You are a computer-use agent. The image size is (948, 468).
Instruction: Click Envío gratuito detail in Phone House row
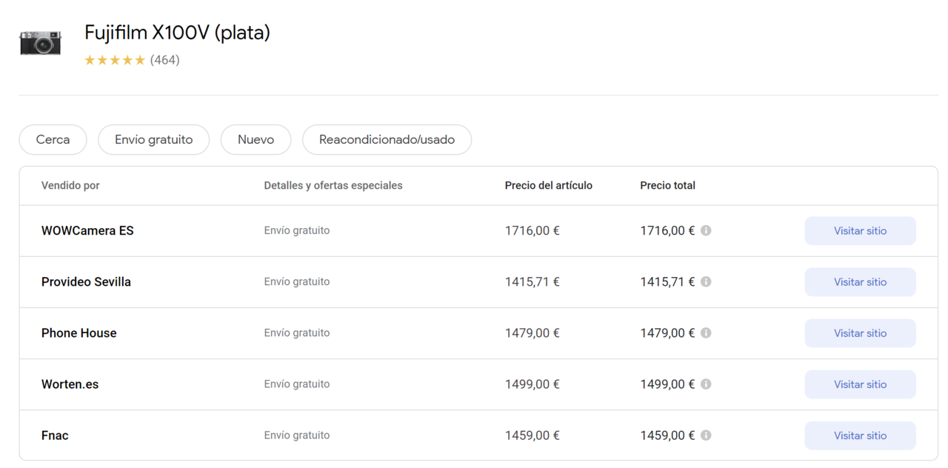click(x=297, y=332)
